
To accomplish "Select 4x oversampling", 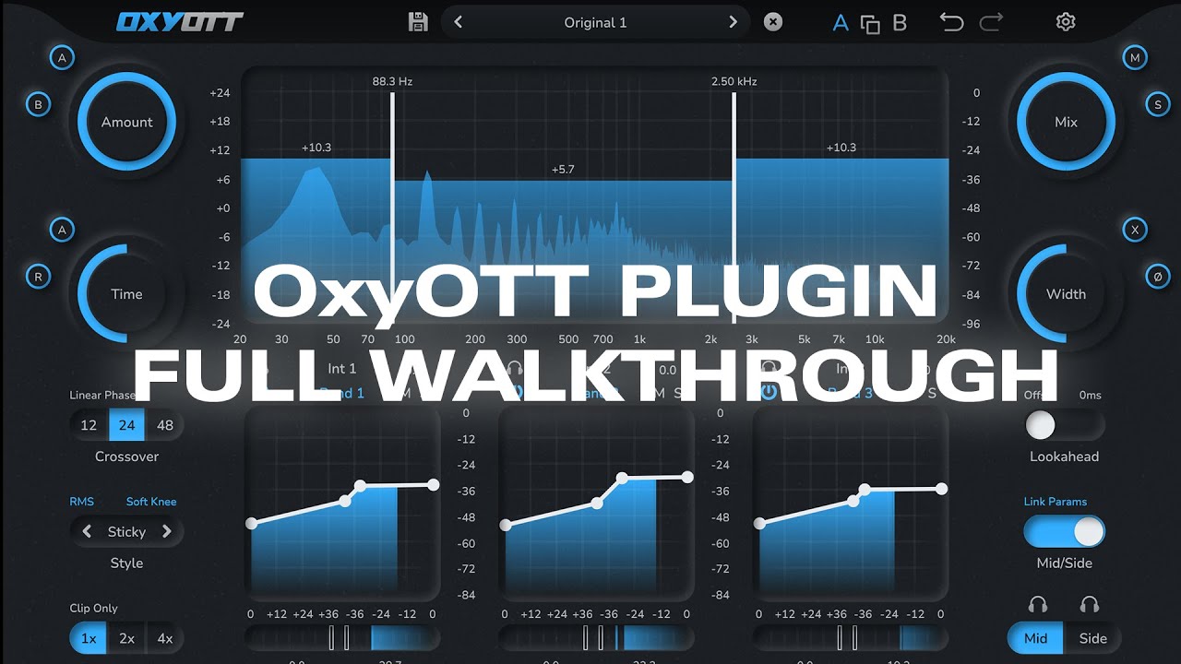I will [165, 638].
